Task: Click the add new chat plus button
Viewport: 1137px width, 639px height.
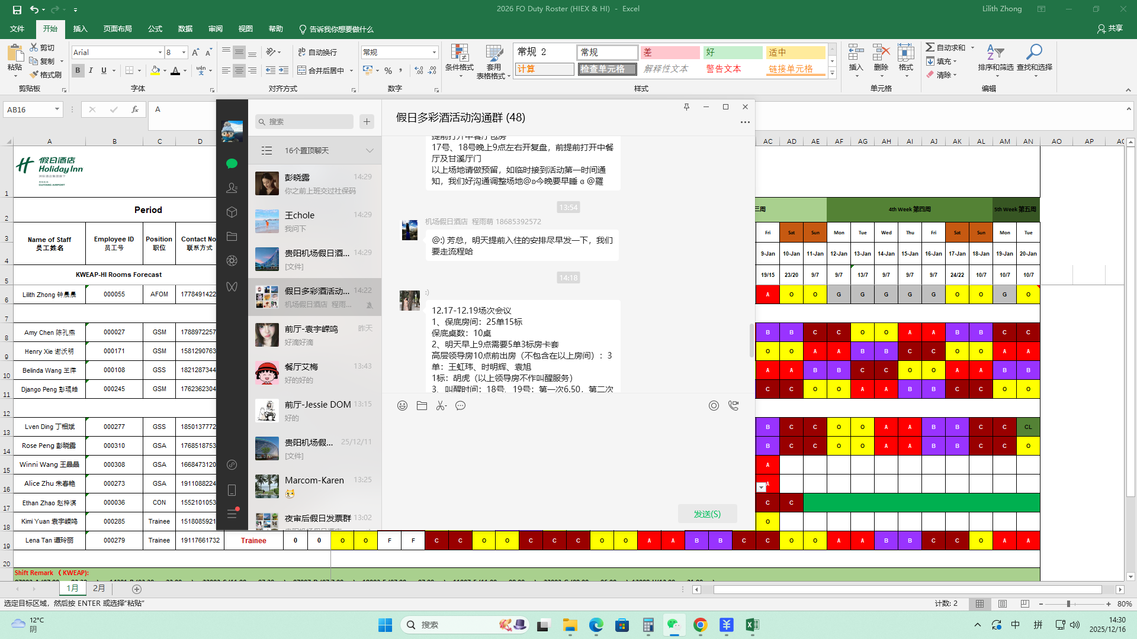Action: click(367, 121)
